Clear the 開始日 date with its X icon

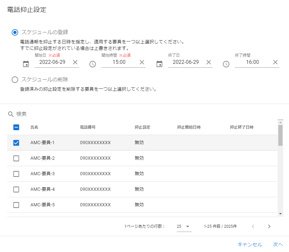click(x=75, y=63)
